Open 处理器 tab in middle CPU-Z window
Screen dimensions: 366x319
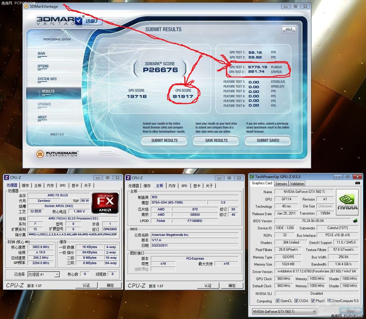click(x=134, y=186)
